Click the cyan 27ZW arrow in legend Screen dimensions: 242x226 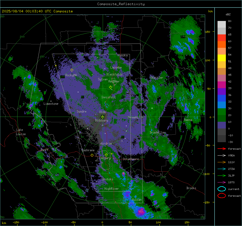click(222, 169)
